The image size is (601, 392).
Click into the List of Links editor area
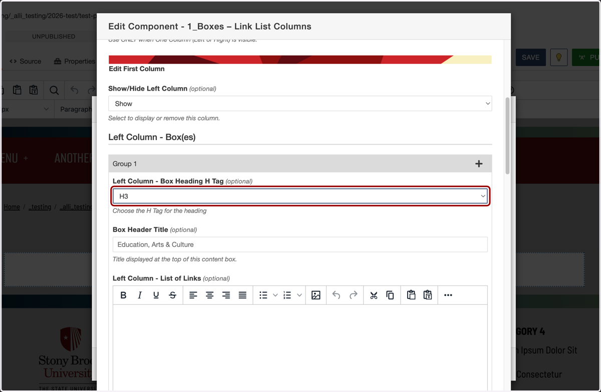300,348
